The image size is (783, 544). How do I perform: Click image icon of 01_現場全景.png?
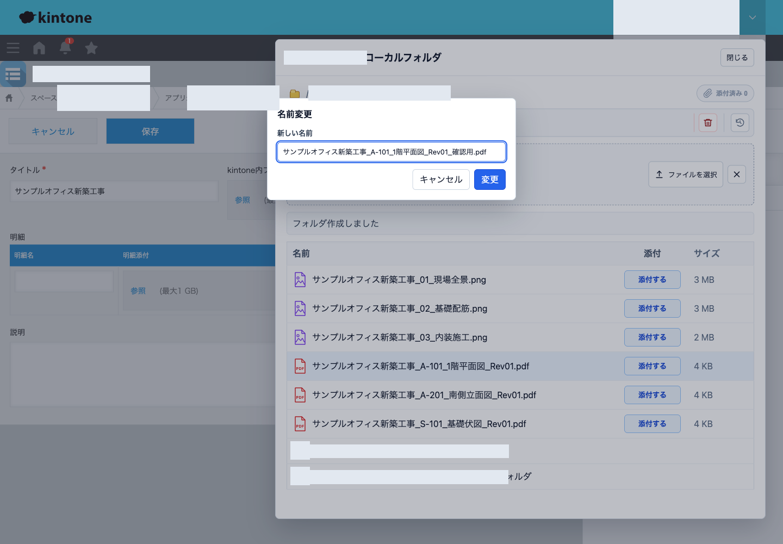click(x=300, y=280)
